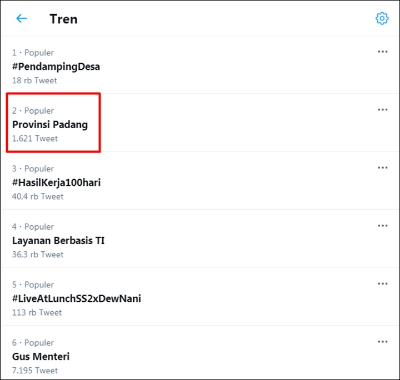
Task: Go back using the blue arrow
Action: 22,19
